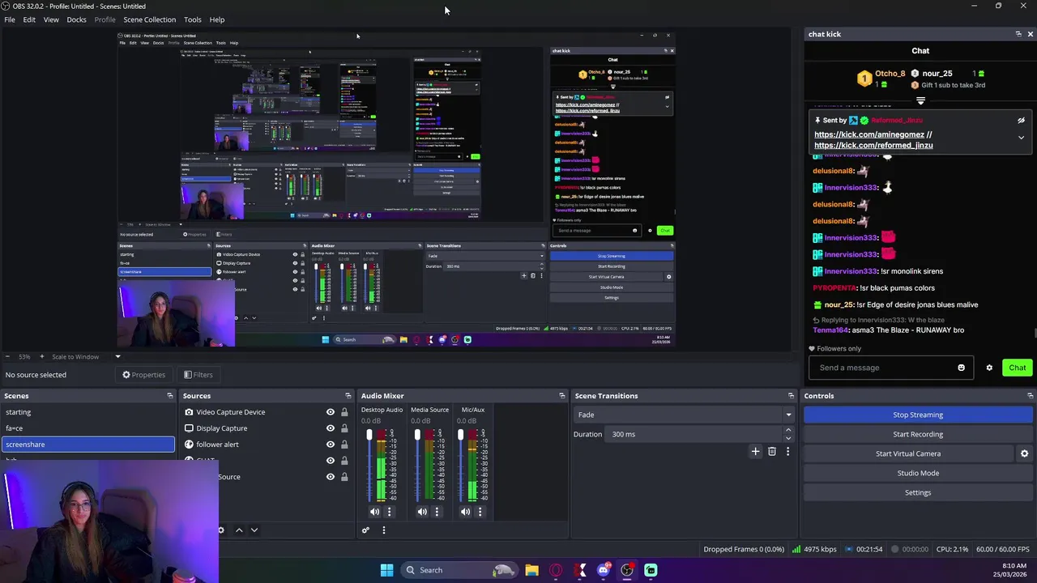Click the green Chat send button
1037x583 pixels.
[x=1017, y=368]
